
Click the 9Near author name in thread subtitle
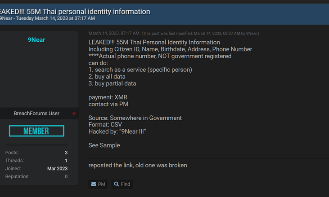pos(6,18)
